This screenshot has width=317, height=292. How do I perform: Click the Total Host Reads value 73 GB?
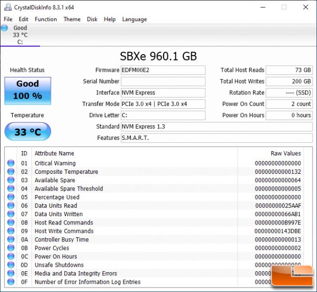point(289,70)
